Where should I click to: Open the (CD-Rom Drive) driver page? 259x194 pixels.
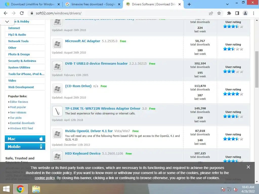[78, 86]
